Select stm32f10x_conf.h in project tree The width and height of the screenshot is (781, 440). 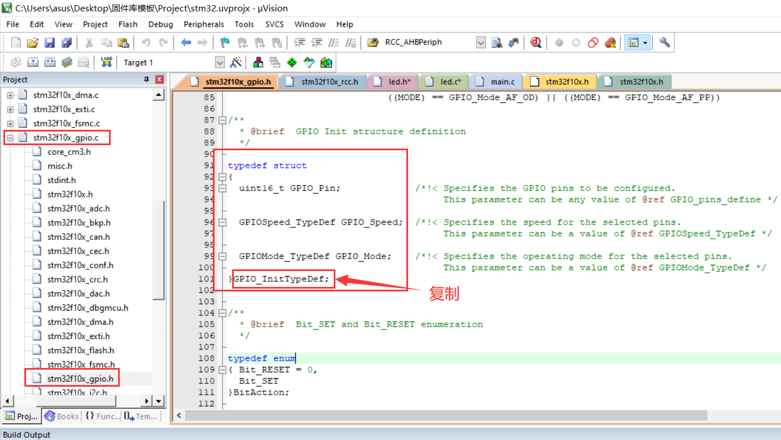coord(80,265)
